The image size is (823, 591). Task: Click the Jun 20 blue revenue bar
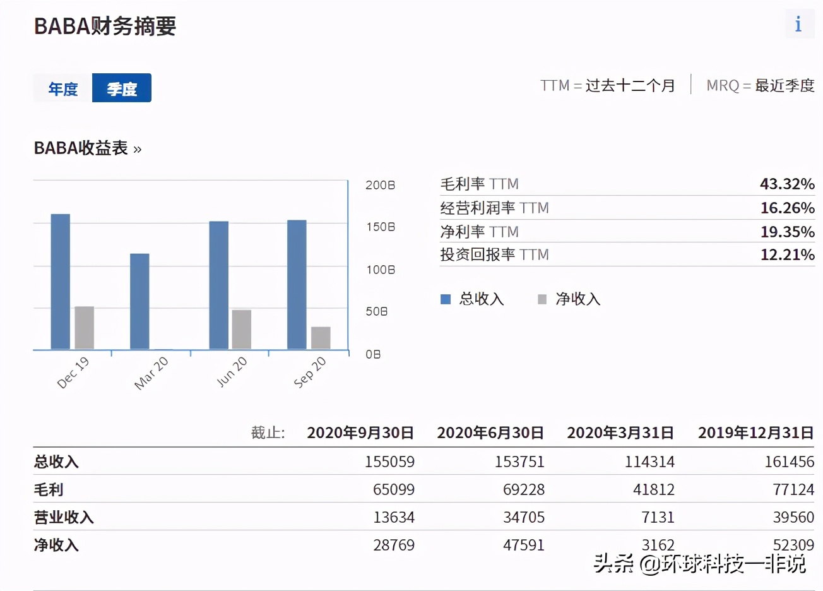tap(219, 285)
